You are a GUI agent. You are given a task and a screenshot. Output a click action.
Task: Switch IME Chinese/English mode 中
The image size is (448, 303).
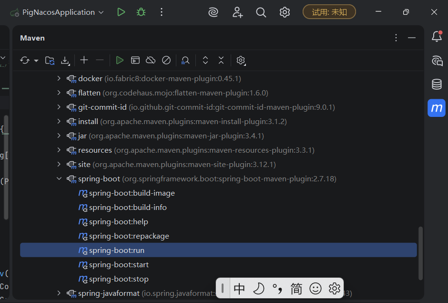click(239, 288)
